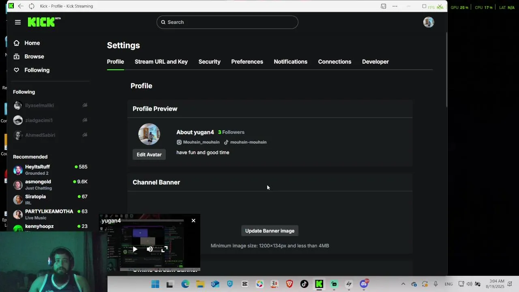Open Windows Start menu

[x=155, y=284]
